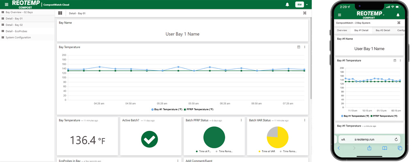The image size is (414, 162).
Task: Tap the reotemp.run address field
Action: 369,140
